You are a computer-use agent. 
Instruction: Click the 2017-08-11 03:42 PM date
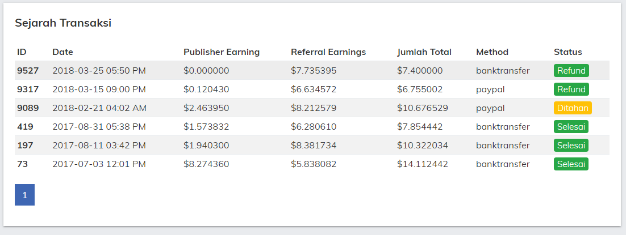click(x=99, y=146)
